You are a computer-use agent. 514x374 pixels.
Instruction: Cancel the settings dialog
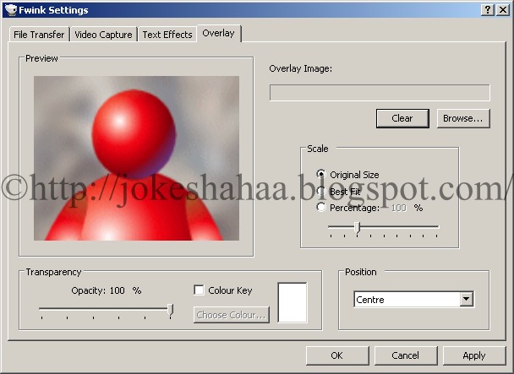[406, 355]
